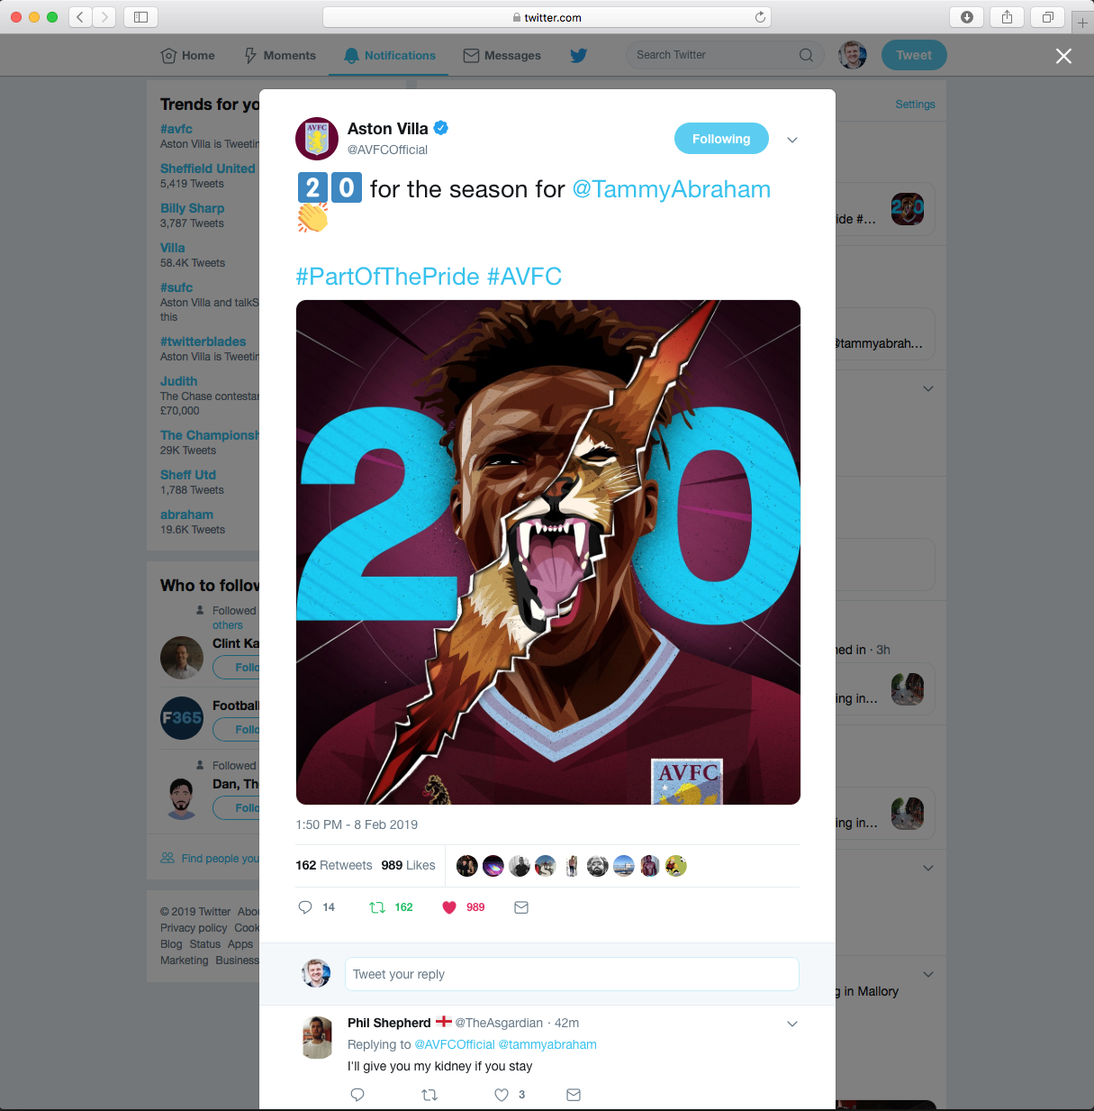The width and height of the screenshot is (1094, 1111).
Task: Open the Status footer link
Action: [205, 944]
